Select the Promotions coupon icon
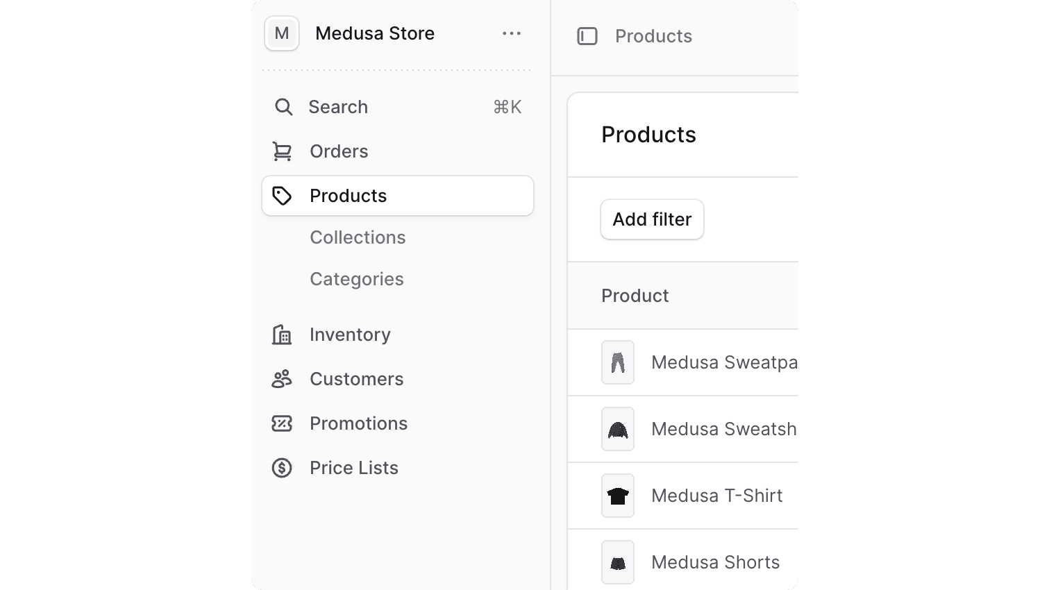 coord(282,423)
